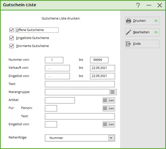
Task: Click the list icon next to Warengruppe
Action: (x=113, y=92)
